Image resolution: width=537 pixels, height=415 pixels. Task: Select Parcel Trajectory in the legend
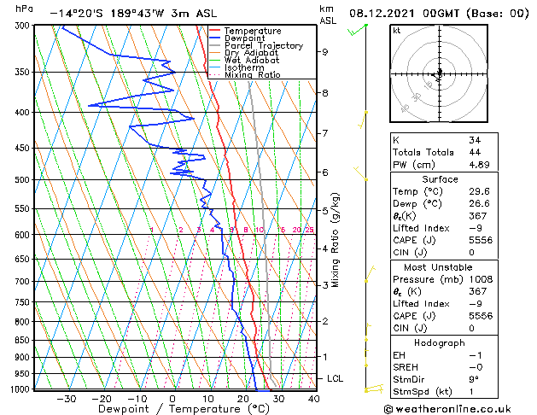coord(263,46)
